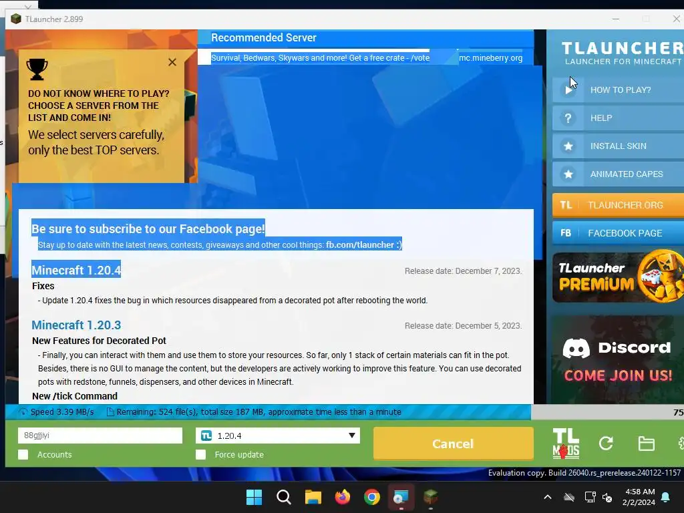The image size is (684, 513).
Task: Enable the Accounts checkbox
Action: tap(23, 454)
